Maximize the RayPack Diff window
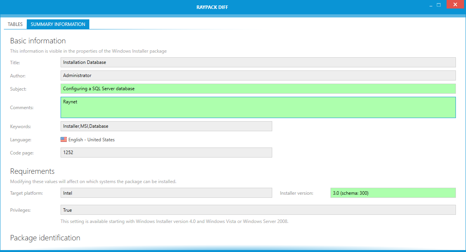The width and height of the screenshot is (466, 252). tap(439, 5)
